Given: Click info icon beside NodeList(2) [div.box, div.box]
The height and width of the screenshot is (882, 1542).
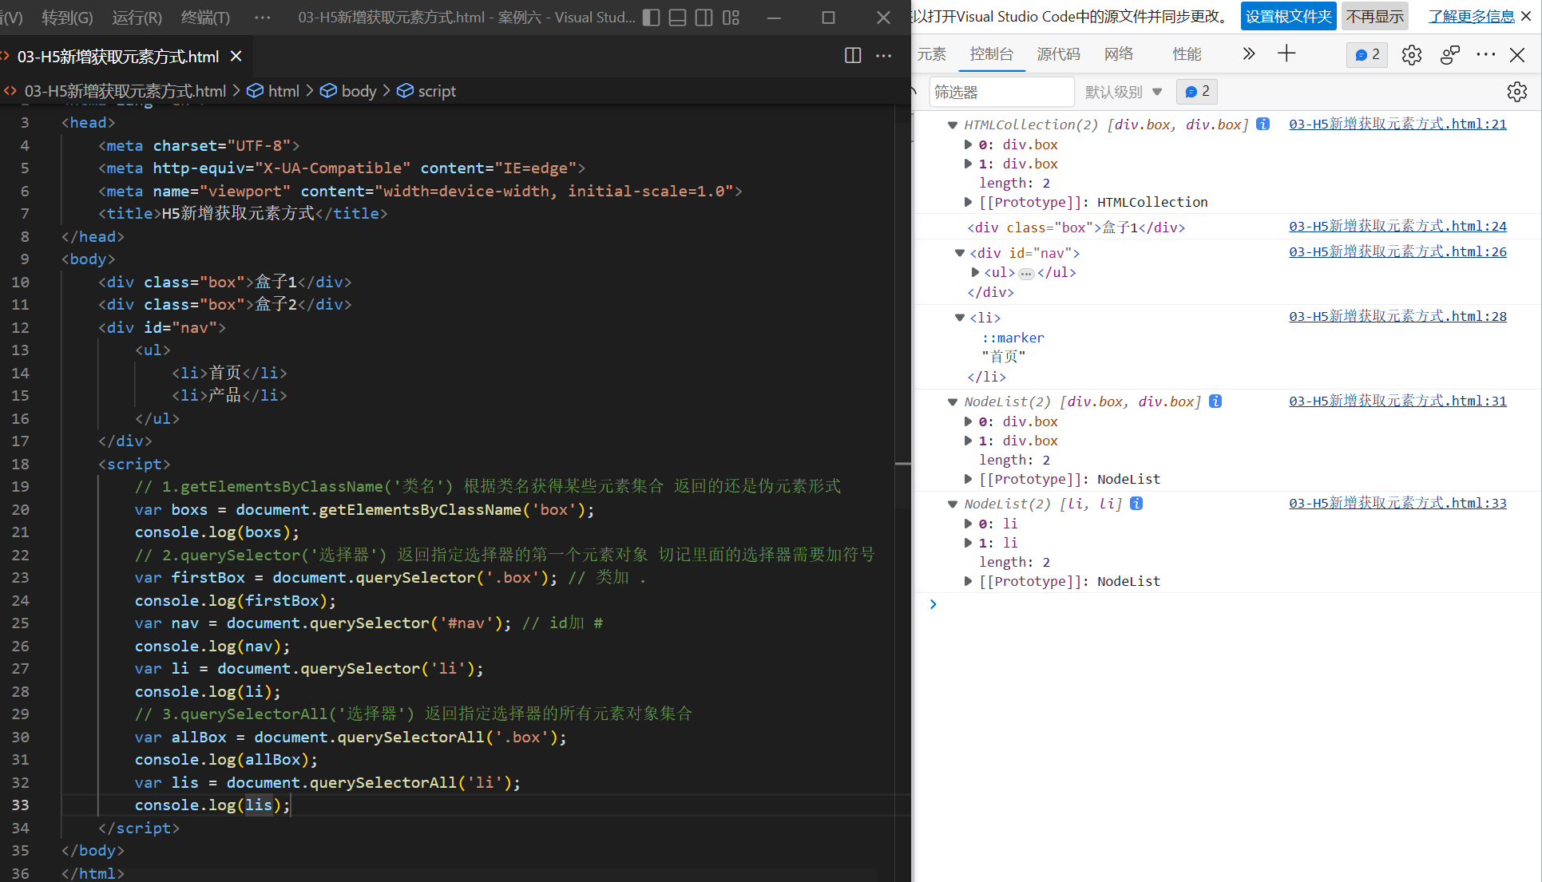Looking at the screenshot, I should pyautogui.click(x=1215, y=401).
